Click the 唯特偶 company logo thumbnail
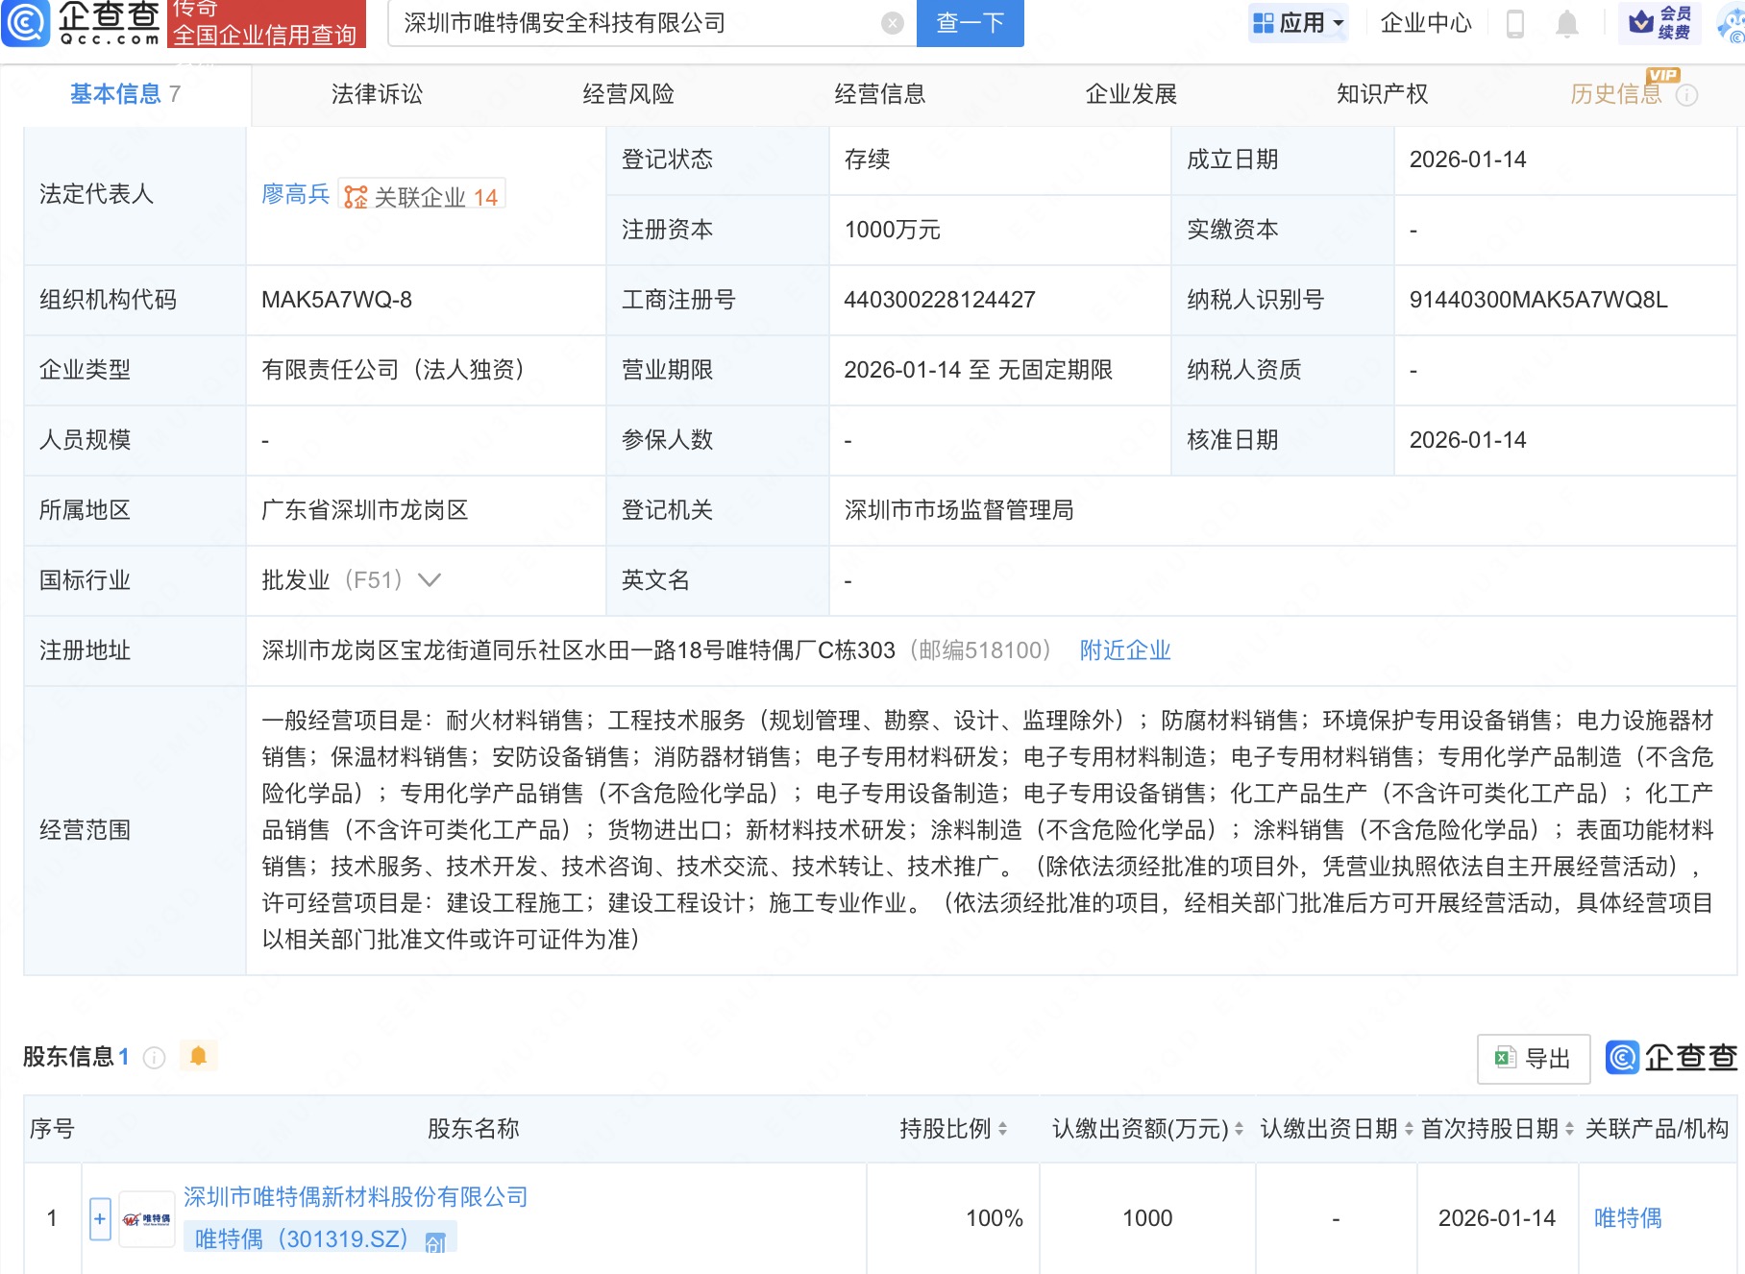The height and width of the screenshot is (1274, 1745). (146, 1217)
